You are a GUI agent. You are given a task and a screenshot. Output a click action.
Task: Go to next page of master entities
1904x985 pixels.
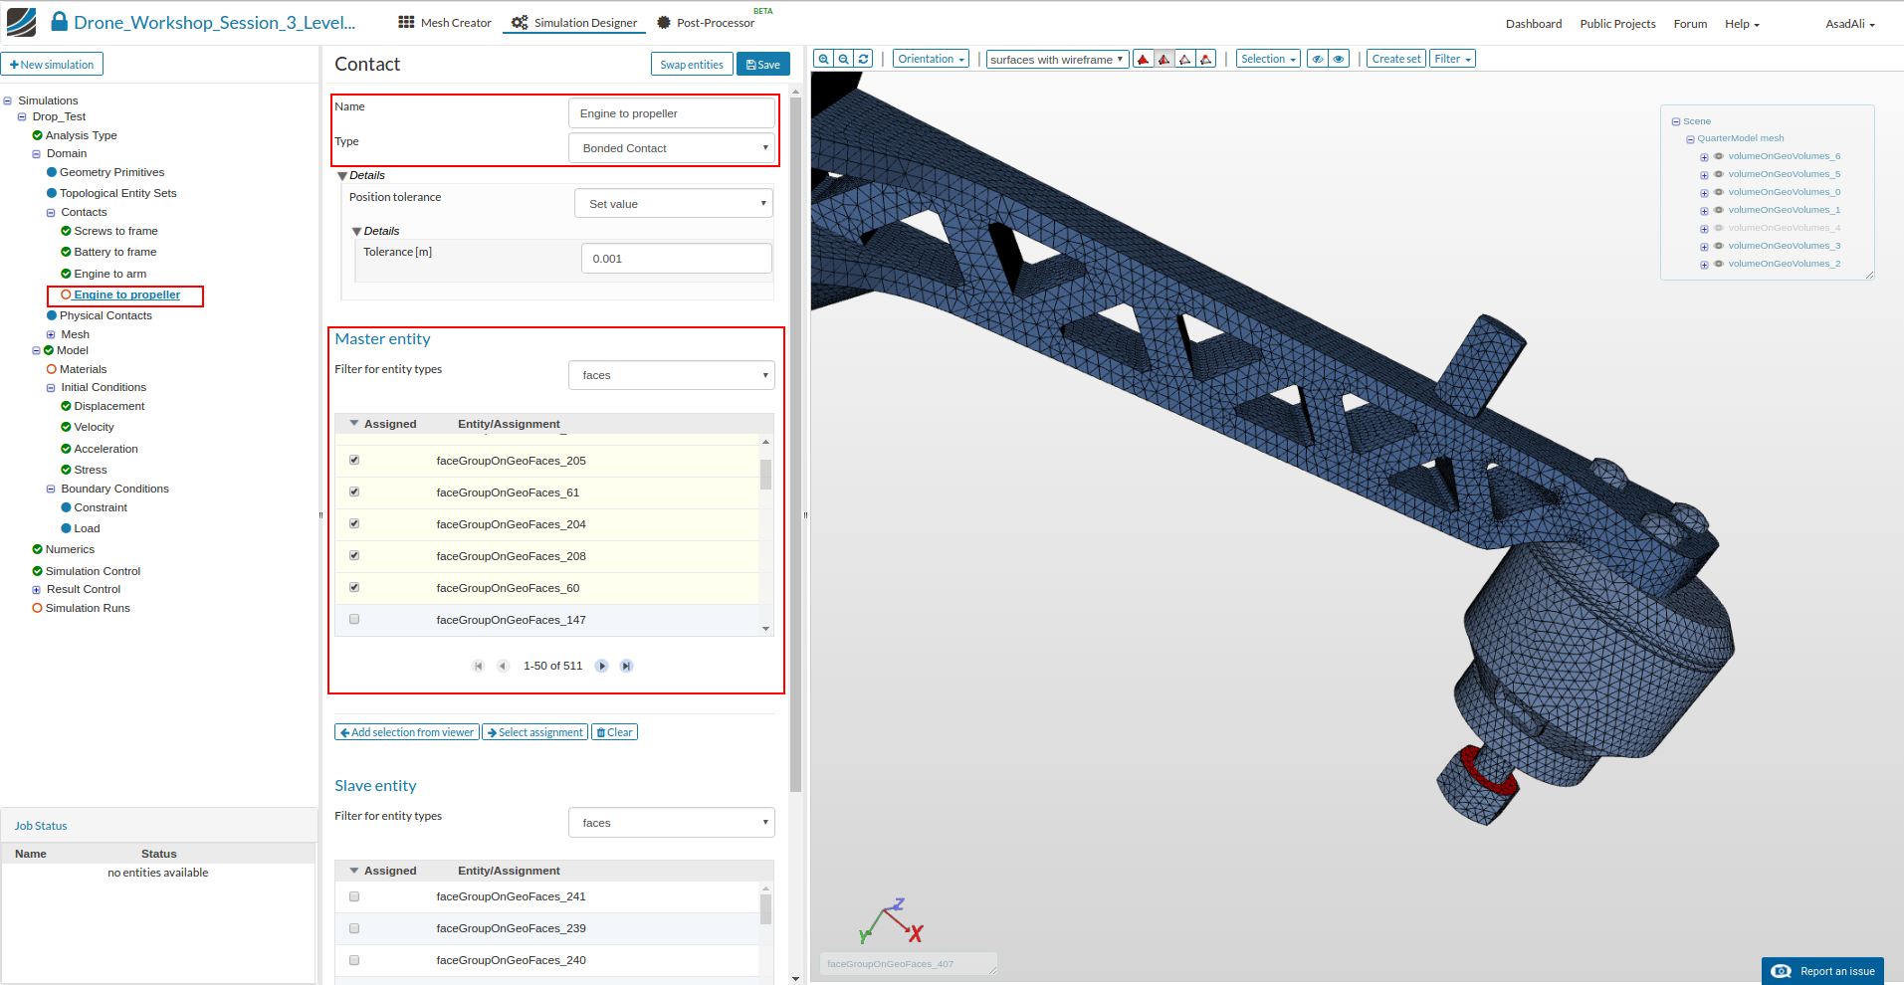pyautogui.click(x=602, y=666)
